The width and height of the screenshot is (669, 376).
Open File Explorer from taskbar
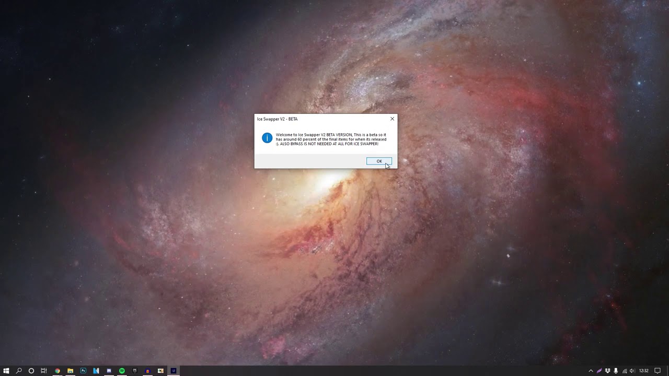[x=70, y=371]
